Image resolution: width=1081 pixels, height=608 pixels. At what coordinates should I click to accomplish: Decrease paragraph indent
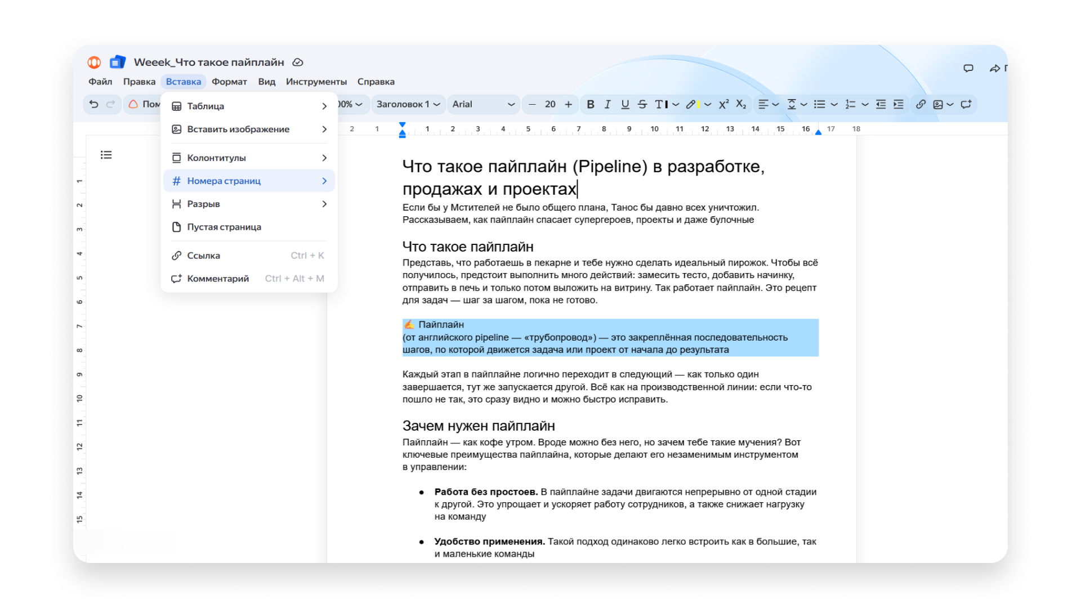click(881, 104)
